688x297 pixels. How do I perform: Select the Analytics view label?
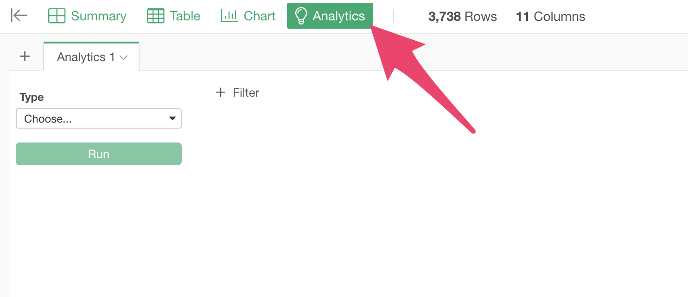pos(338,16)
